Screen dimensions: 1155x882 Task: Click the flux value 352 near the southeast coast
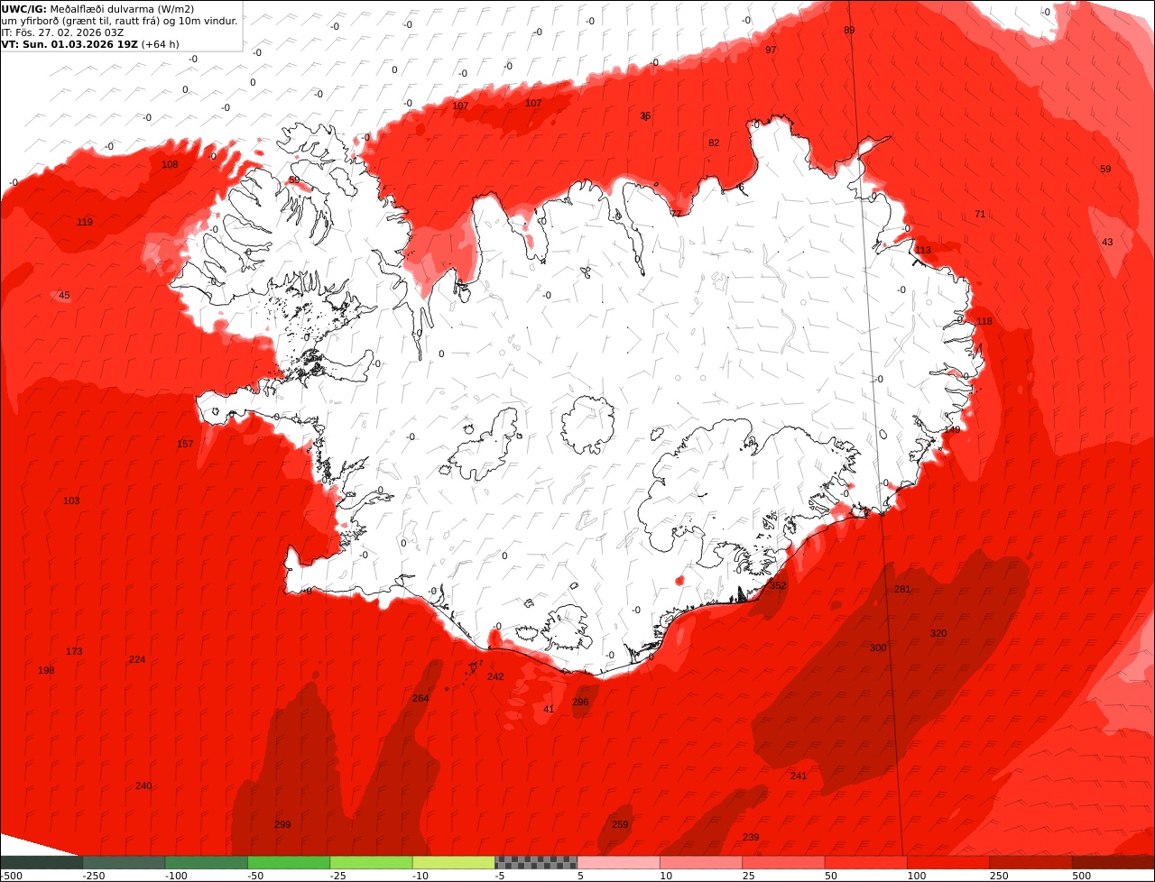coord(778,585)
